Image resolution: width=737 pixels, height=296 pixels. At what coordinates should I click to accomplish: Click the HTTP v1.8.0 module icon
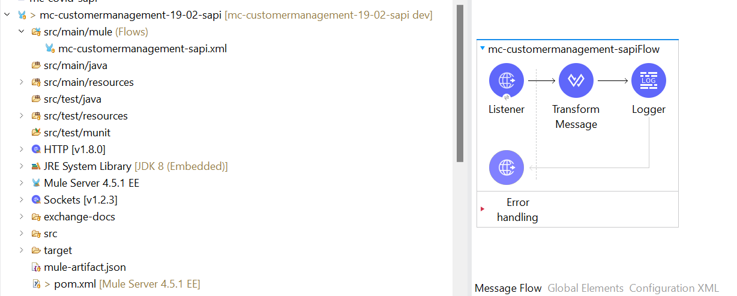point(36,150)
